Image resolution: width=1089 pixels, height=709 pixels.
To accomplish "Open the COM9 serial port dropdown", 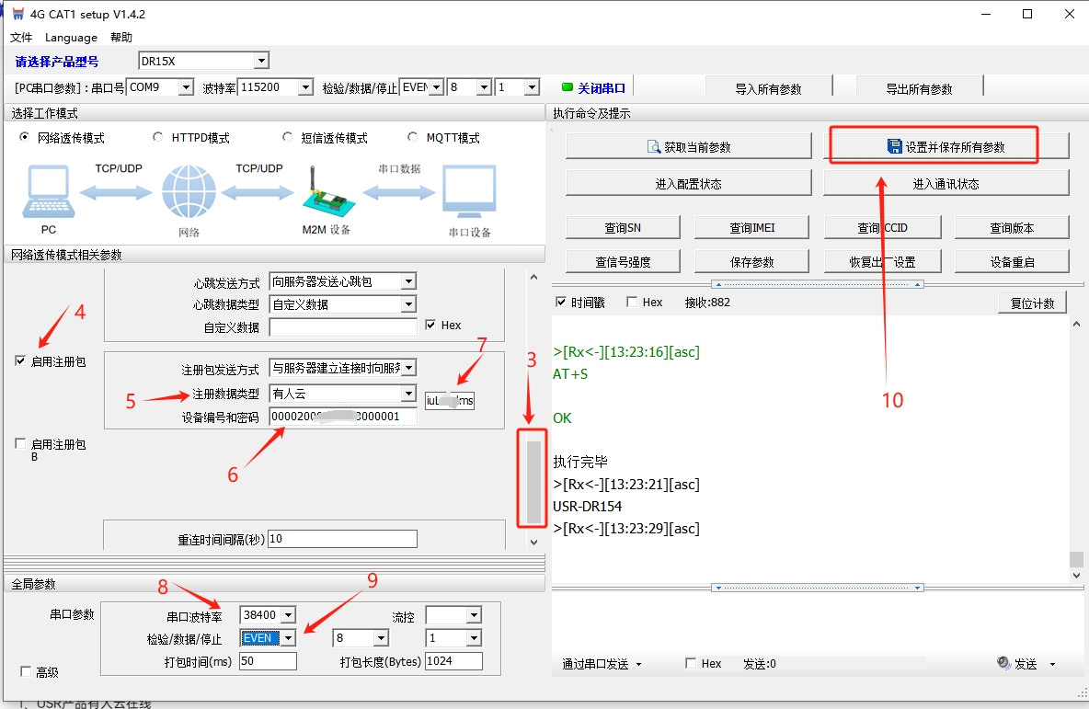I will pyautogui.click(x=186, y=87).
